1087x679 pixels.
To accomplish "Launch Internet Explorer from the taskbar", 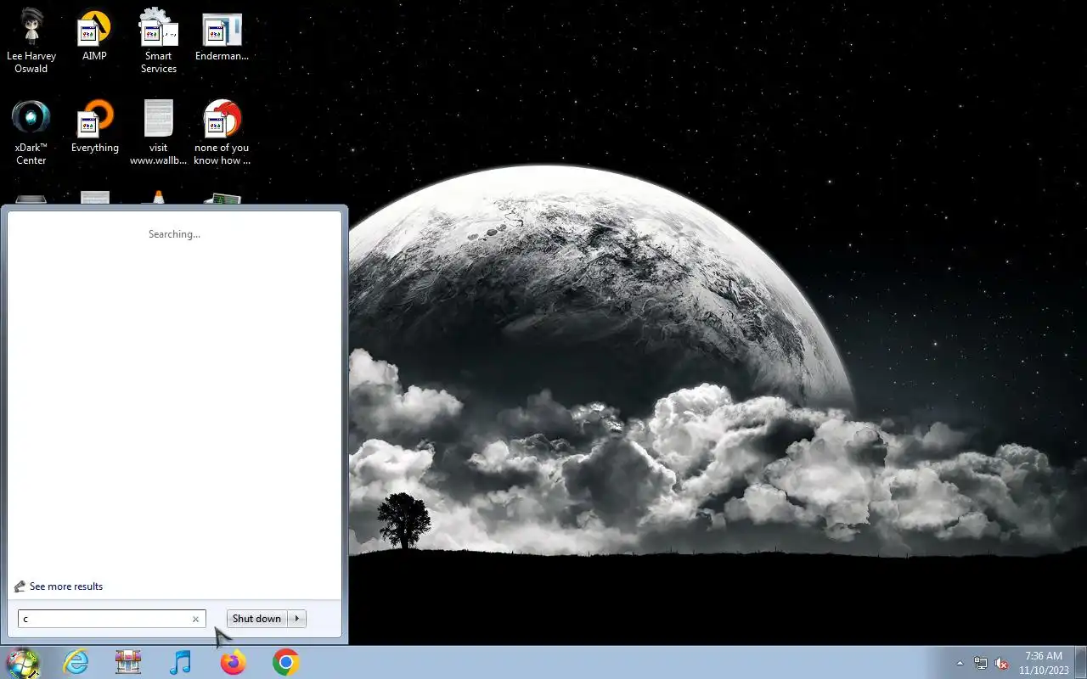I will pos(76,662).
